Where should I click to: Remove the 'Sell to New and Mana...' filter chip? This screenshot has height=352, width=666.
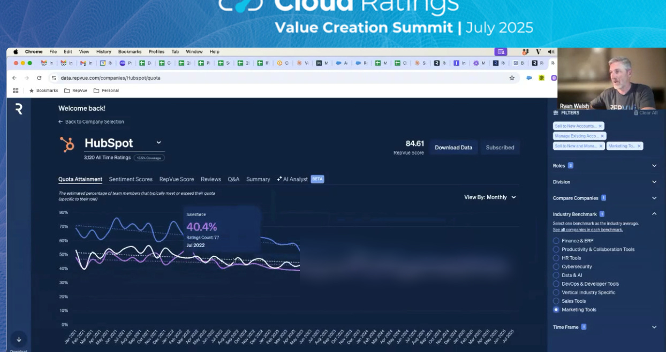click(601, 146)
